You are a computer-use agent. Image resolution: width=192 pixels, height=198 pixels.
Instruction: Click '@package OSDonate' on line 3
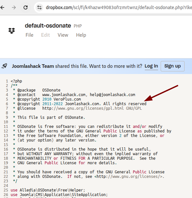[x=39, y=90]
